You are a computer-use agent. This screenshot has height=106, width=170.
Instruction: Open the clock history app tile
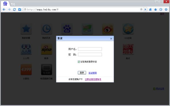(46, 29)
